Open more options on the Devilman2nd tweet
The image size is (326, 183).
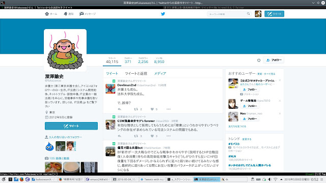point(169,109)
